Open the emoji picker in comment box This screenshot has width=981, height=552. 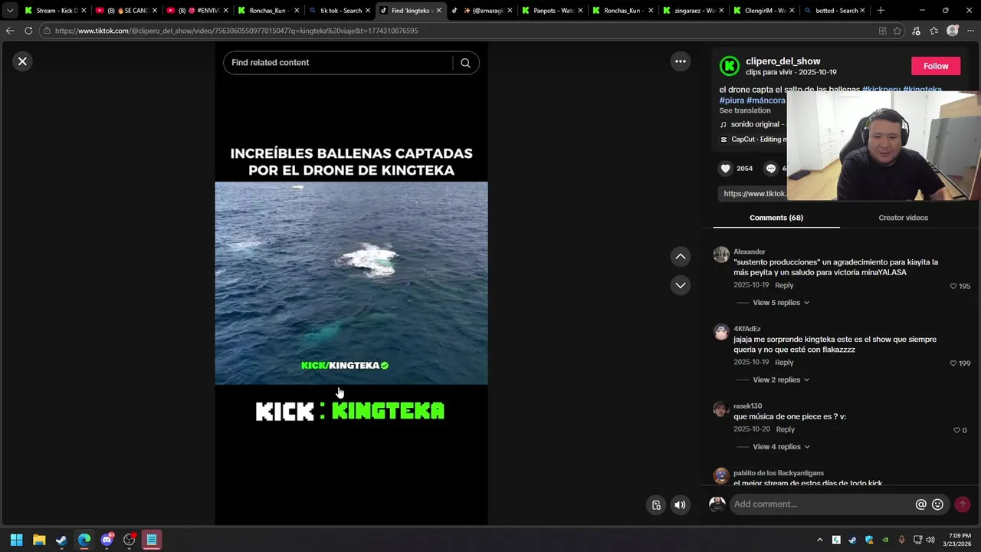937,504
